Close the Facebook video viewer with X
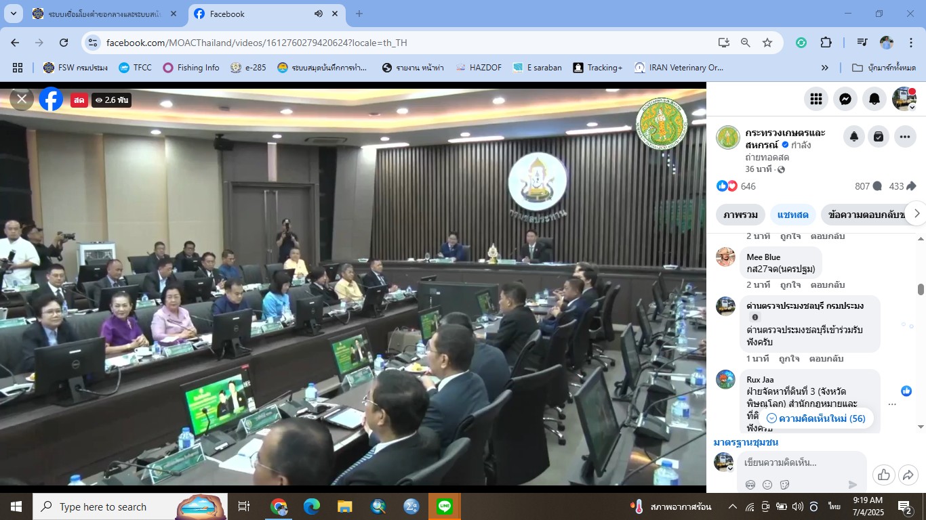Screen dimensions: 926x520 click(x=22, y=99)
